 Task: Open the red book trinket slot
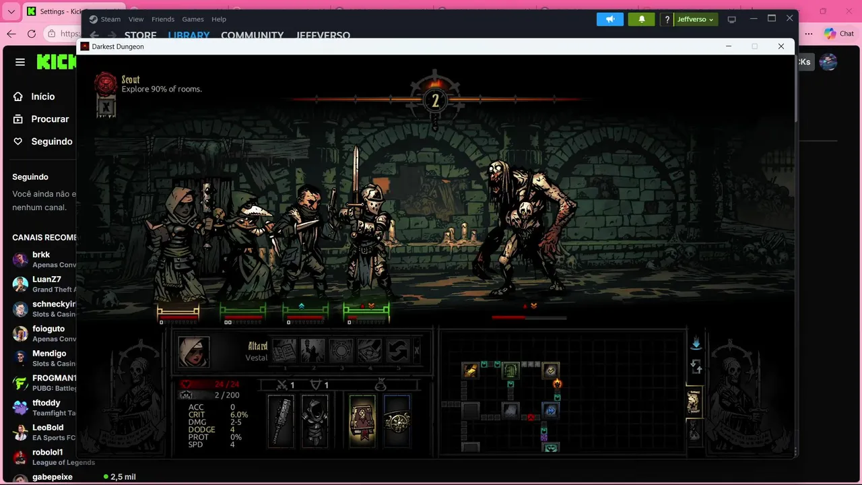click(x=362, y=421)
